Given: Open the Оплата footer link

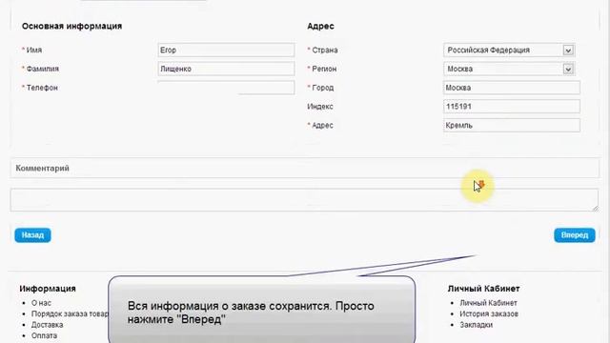Looking at the screenshot, I should tap(45, 335).
